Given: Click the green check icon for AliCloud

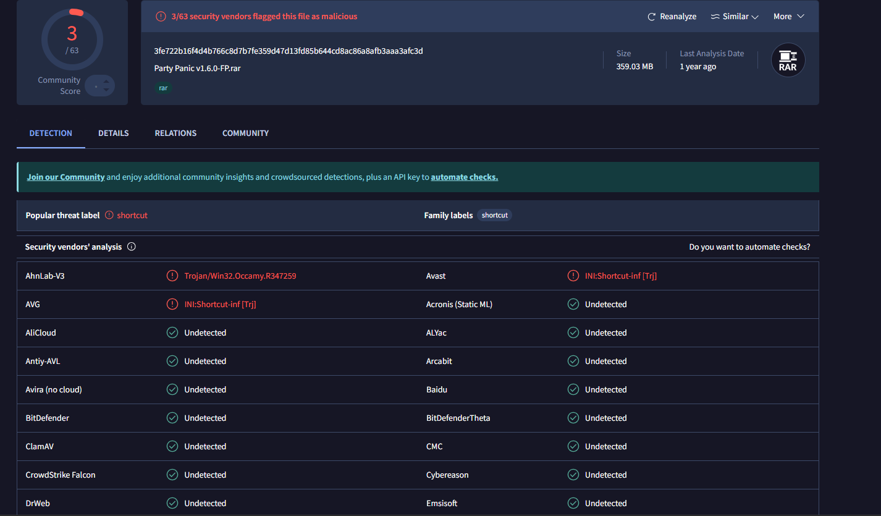Looking at the screenshot, I should pos(172,332).
